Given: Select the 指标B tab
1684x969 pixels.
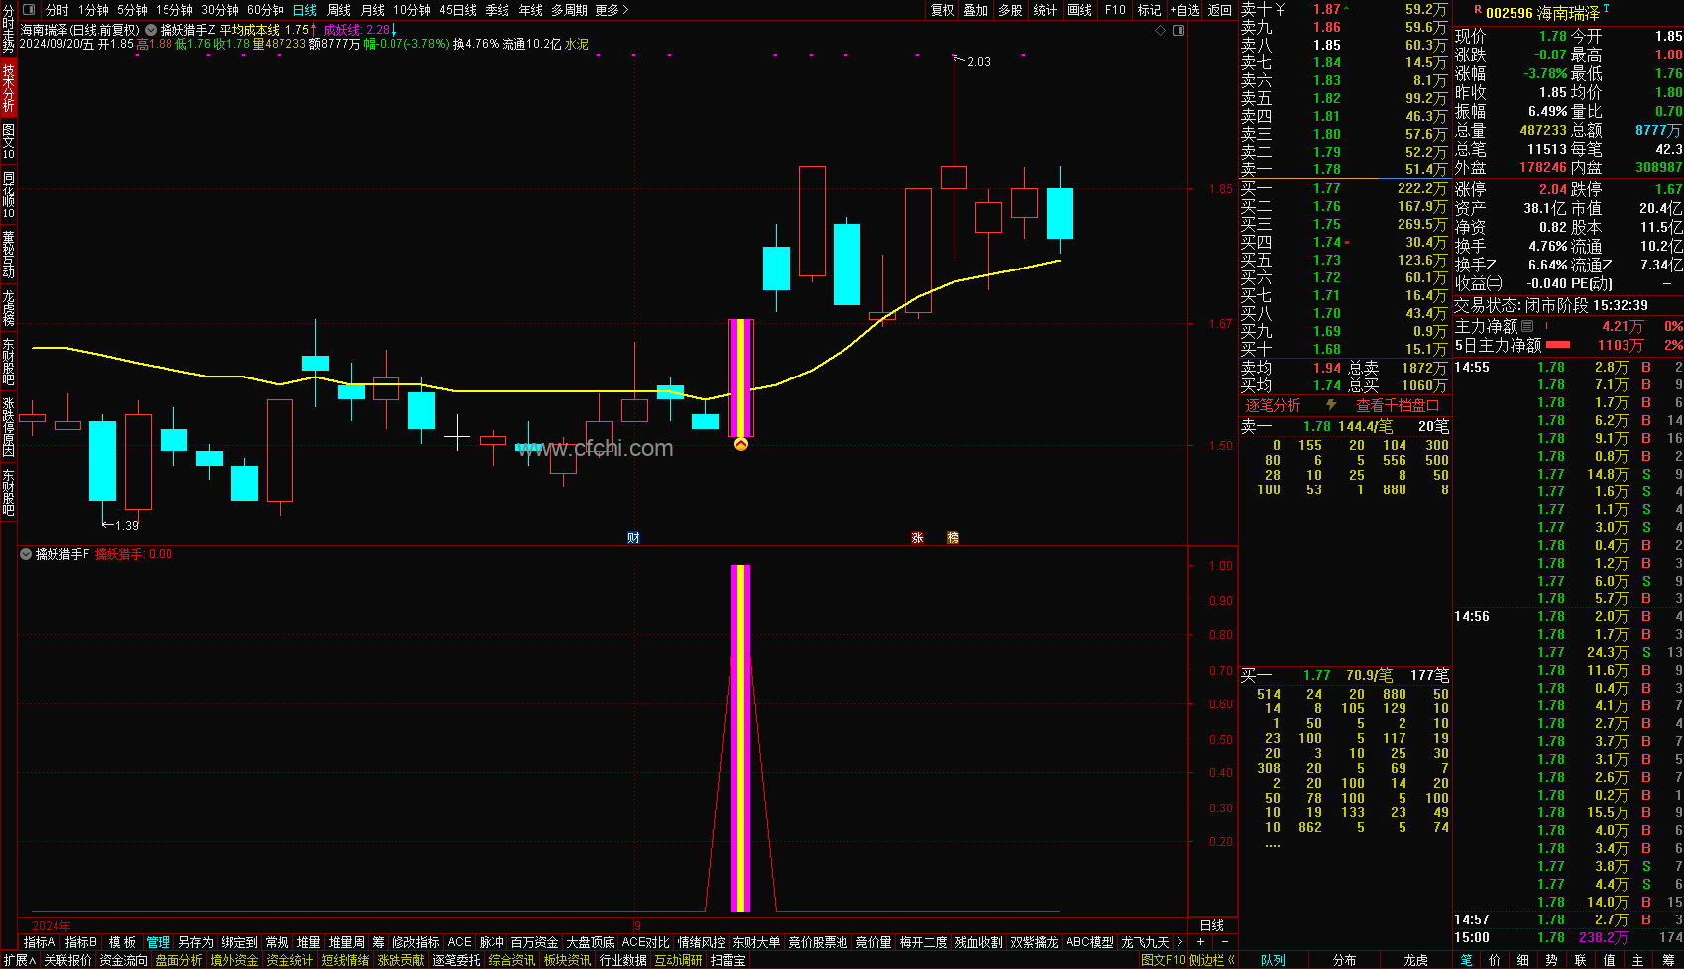Looking at the screenshot, I should pos(81,942).
